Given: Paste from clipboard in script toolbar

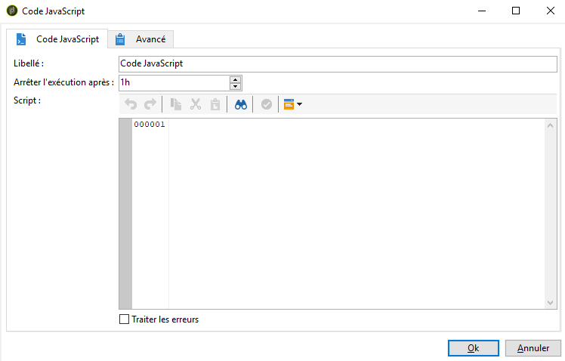Looking at the screenshot, I should pyautogui.click(x=215, y=104).
